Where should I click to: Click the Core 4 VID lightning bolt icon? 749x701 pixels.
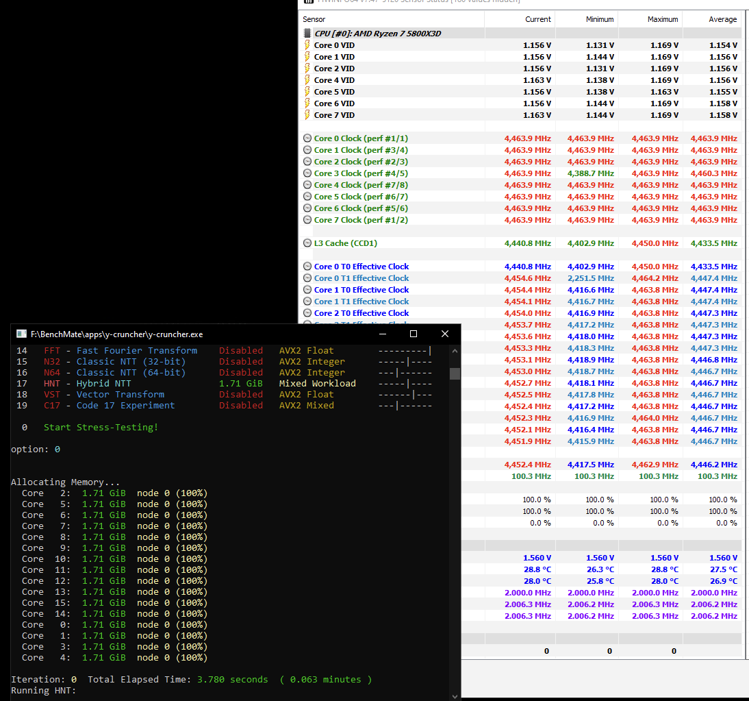tap(307, 80)
